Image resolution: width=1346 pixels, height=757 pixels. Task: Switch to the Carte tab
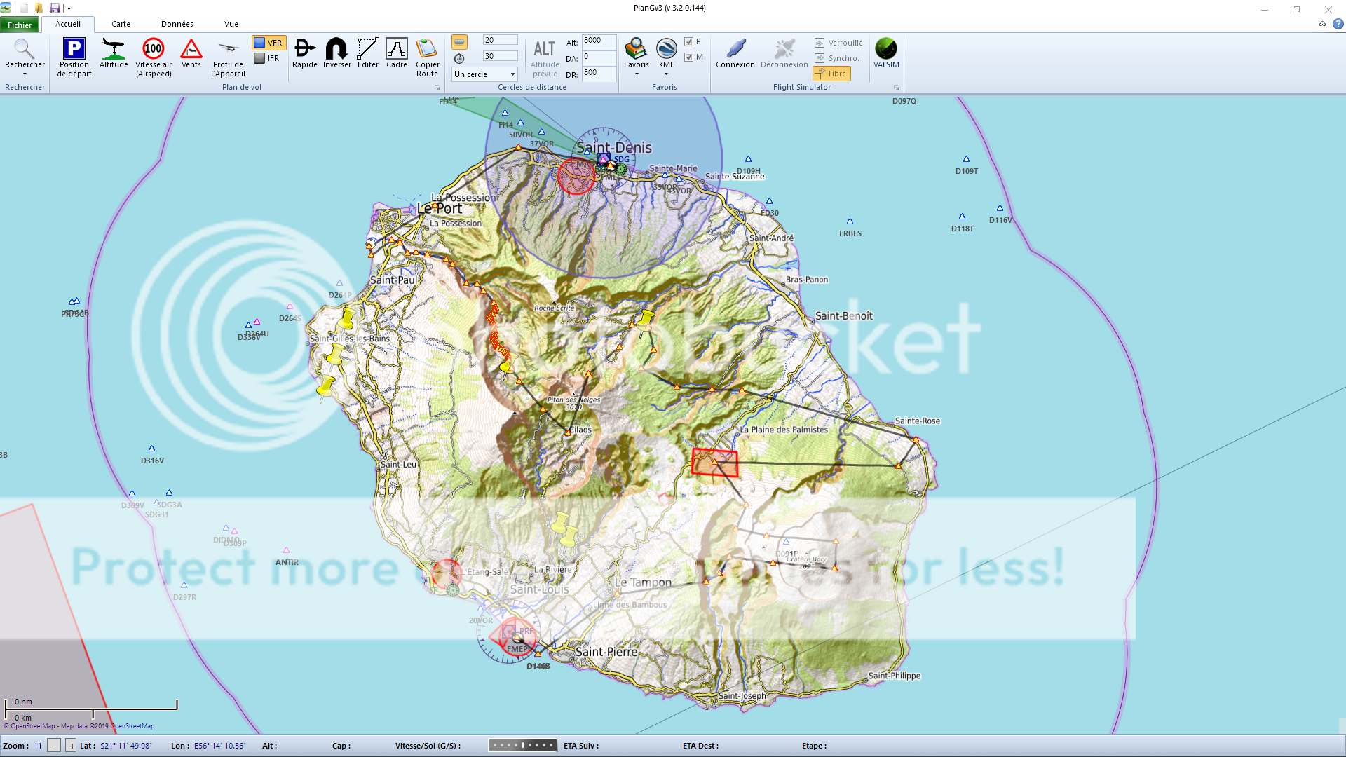(x=121, y=24)
